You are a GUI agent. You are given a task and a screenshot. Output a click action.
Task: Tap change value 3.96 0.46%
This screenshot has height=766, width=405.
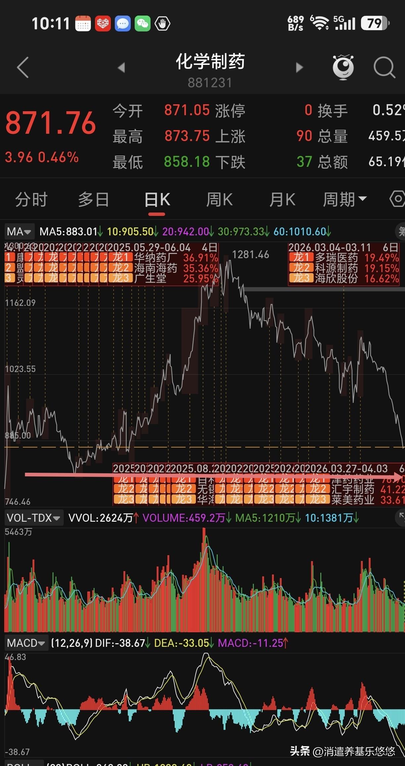point(42,157)
